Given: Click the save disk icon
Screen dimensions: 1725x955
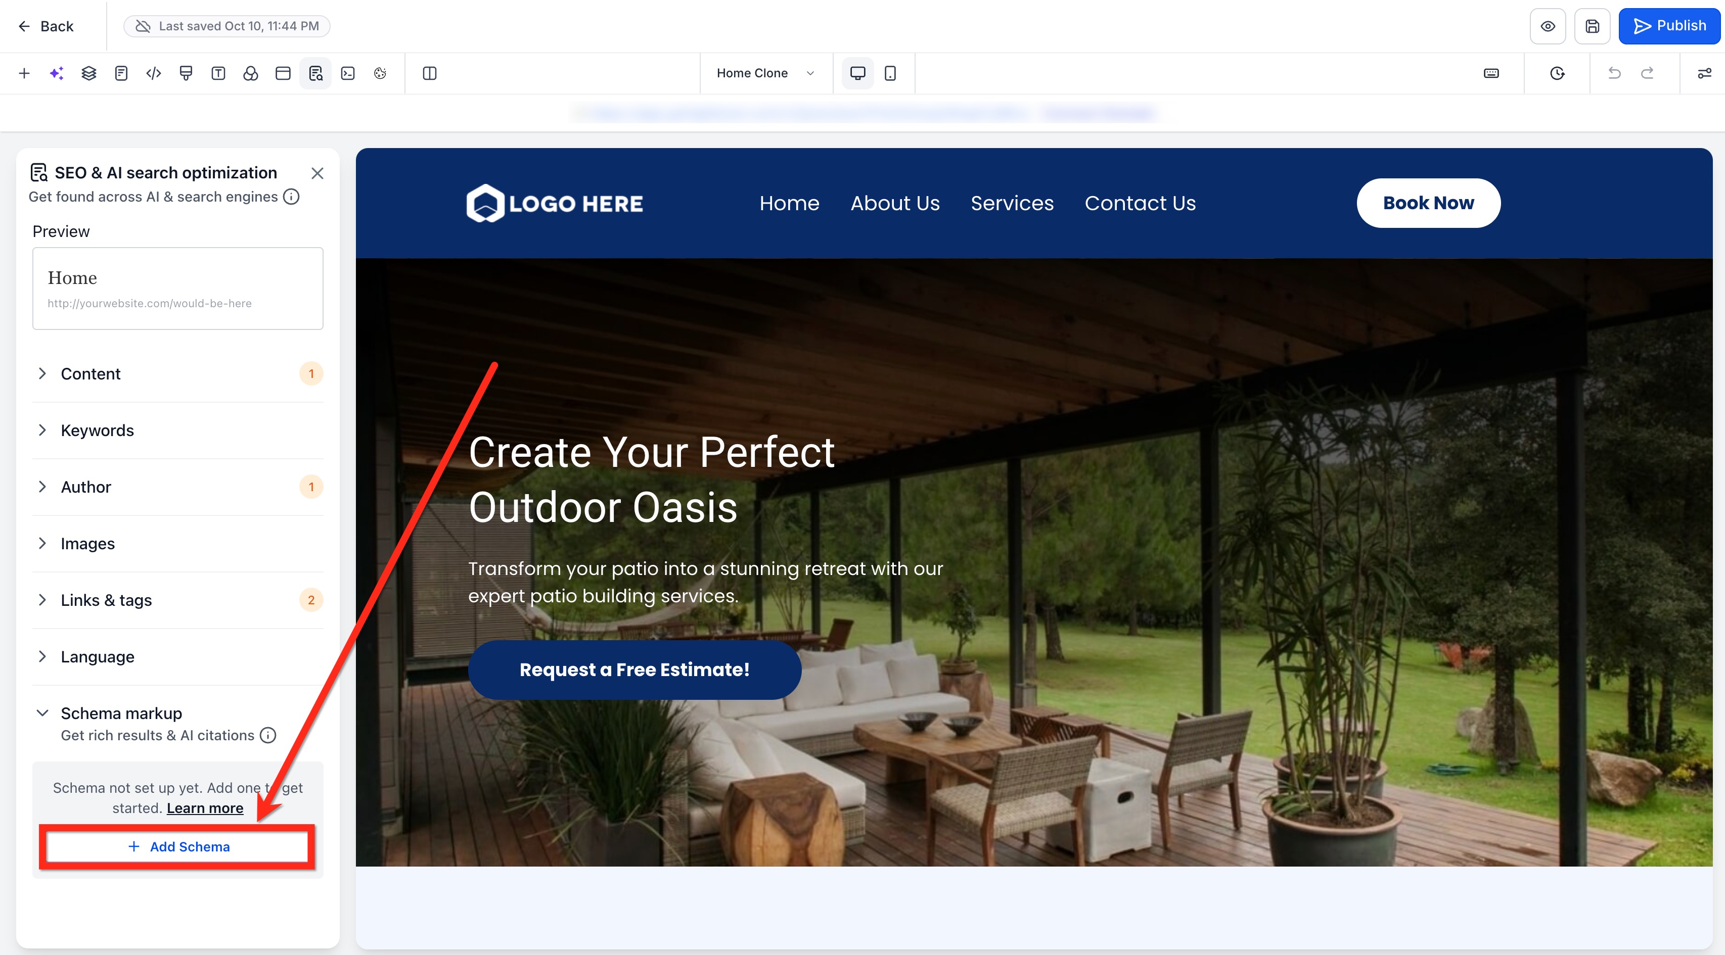Looking at the screenshot, I should [1592, 26].
